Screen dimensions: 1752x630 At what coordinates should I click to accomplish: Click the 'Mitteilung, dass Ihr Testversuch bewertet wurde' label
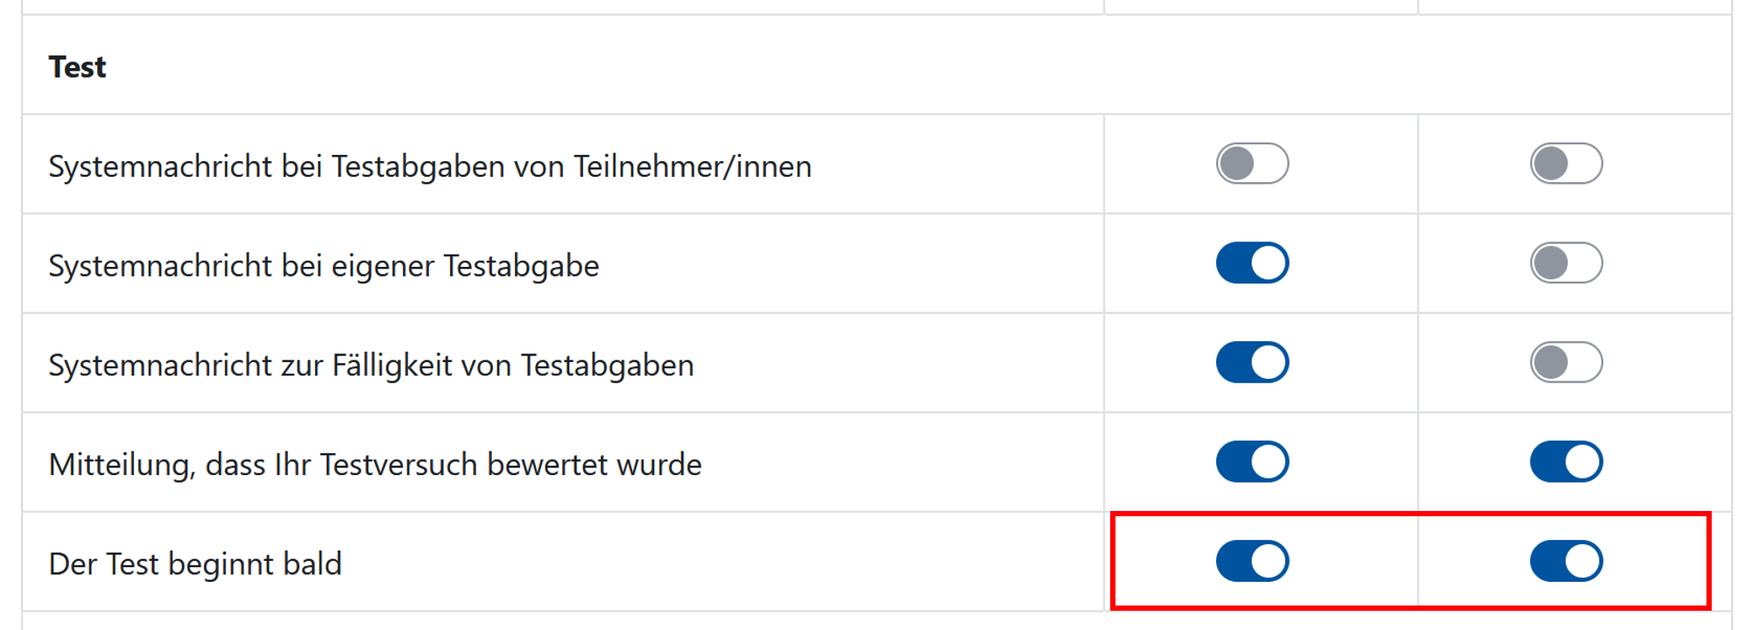click(x=375, y=464)
